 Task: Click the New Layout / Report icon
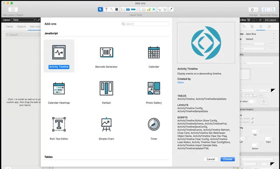pyautogui.click(x=13, y=10)
